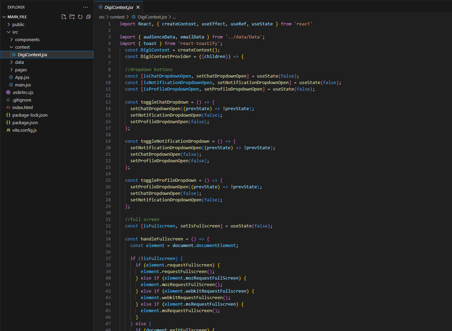Click the New File icon in Explorer

pos(64,17)
